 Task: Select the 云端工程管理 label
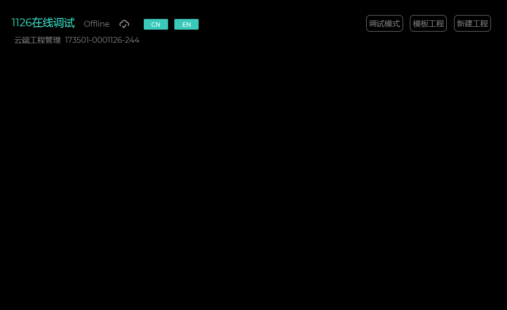(37, 40)
